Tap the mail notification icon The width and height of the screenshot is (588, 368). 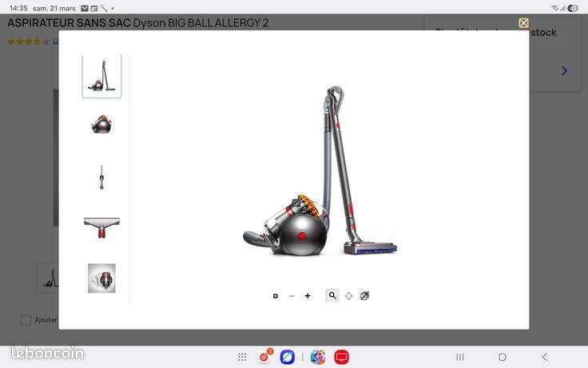click(x=85, y=8)
